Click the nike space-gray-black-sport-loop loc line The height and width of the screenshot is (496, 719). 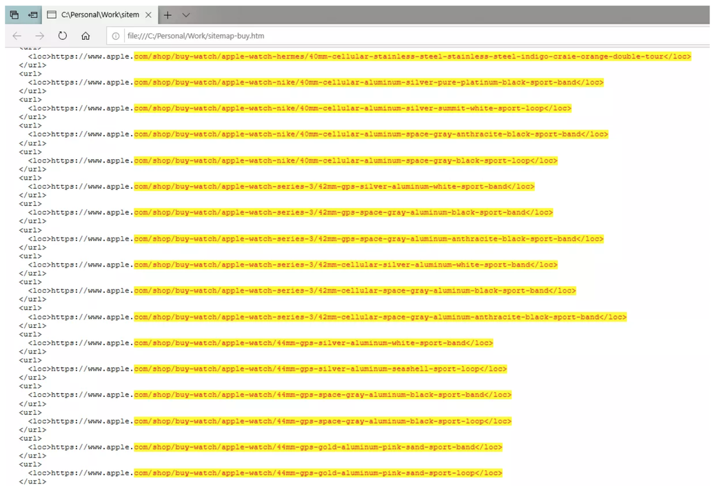point(293,161)
